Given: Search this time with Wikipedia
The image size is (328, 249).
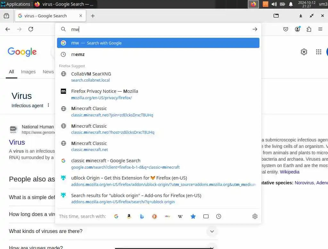Looking at the screenshot, I should [180, 216].
